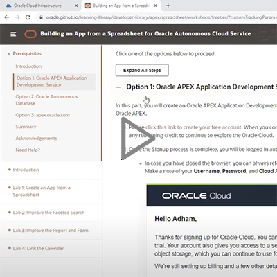The height and width of the screenshot is (277, 277).
Task: Click the address bar URL field
Action: click(x=157, y=17)
